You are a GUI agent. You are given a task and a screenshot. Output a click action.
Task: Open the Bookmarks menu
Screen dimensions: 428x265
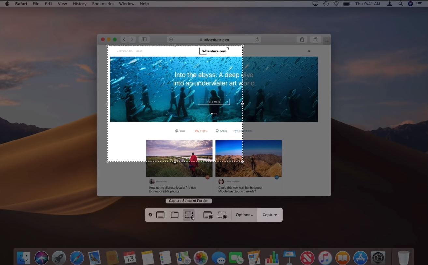(x=102, y=4)
